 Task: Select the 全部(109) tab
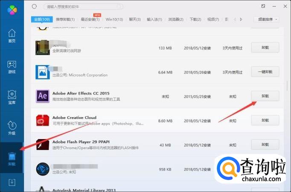(42, 19)
